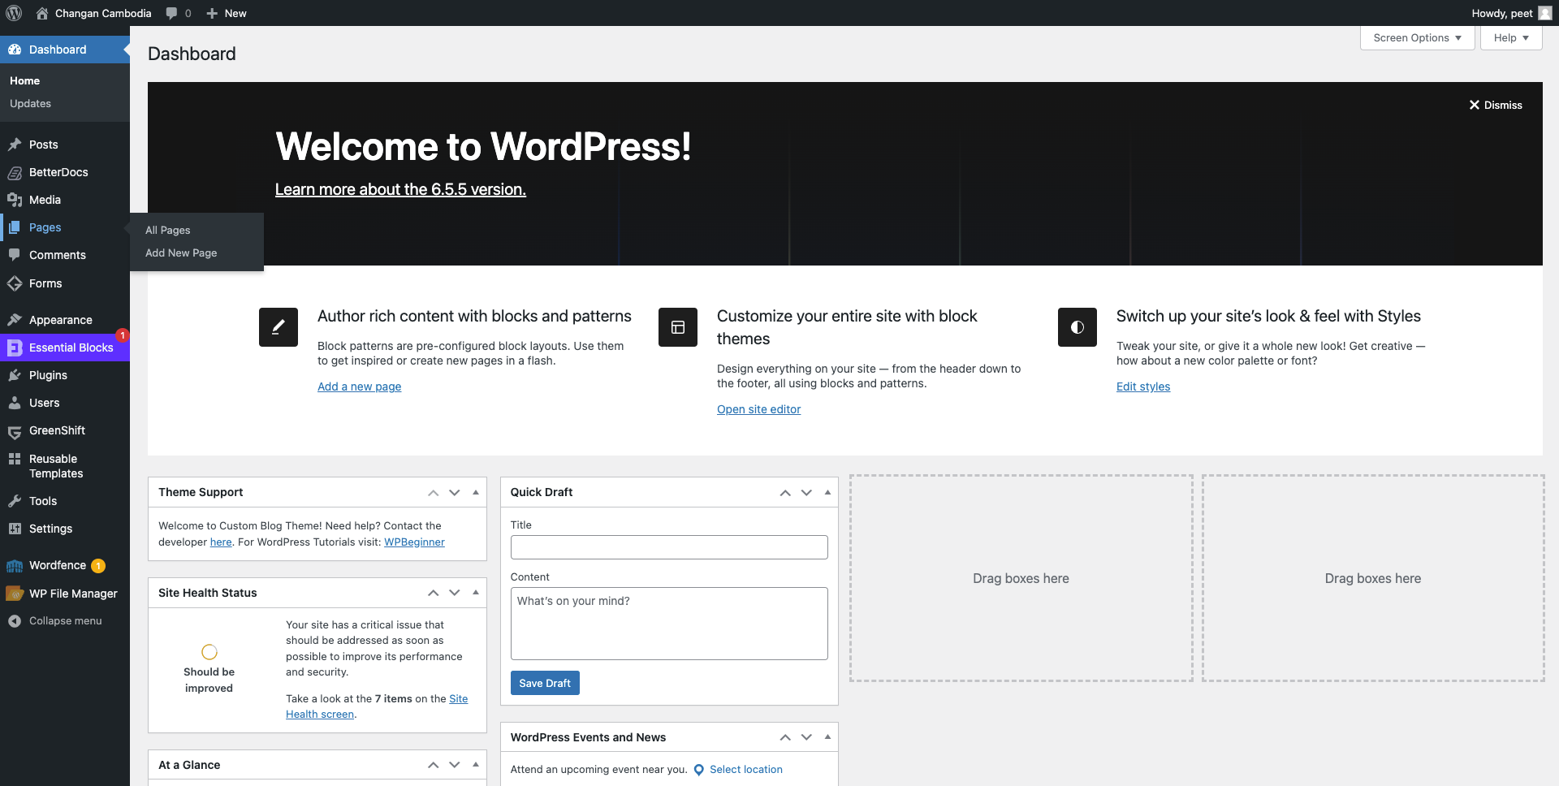
Task: Click the Settings icon in sidebar
Action: point(15,529)
